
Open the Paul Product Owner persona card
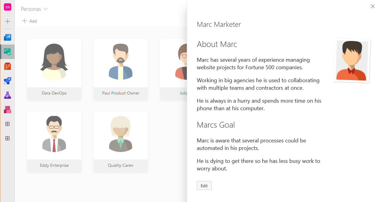click(x=121, y=63)
